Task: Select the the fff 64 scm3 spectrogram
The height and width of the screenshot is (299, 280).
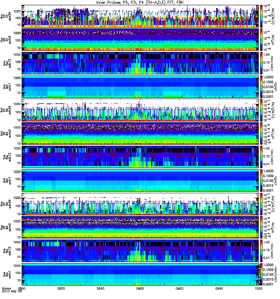Action: pos(140,227)
